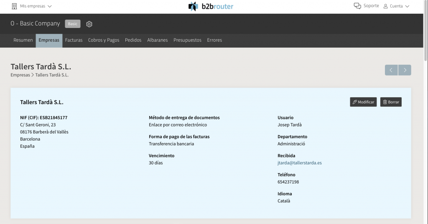
Task: Click the b2brouter logo
Action: [x=211, y=6]
